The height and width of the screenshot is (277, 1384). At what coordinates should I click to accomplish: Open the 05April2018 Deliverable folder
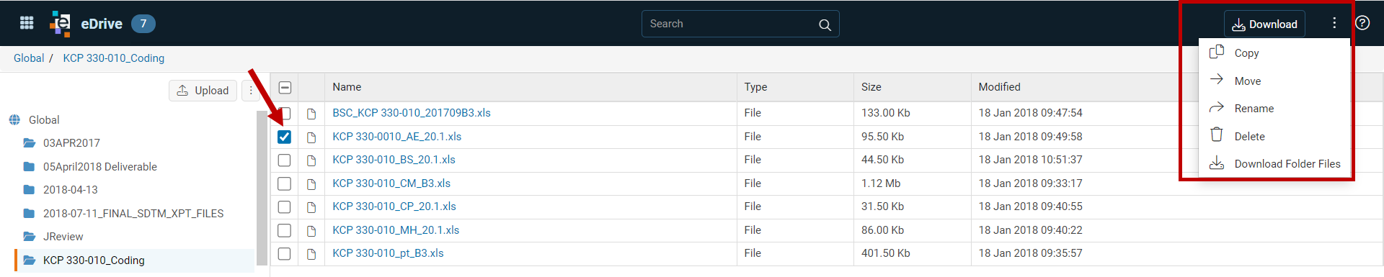(100, 167)
